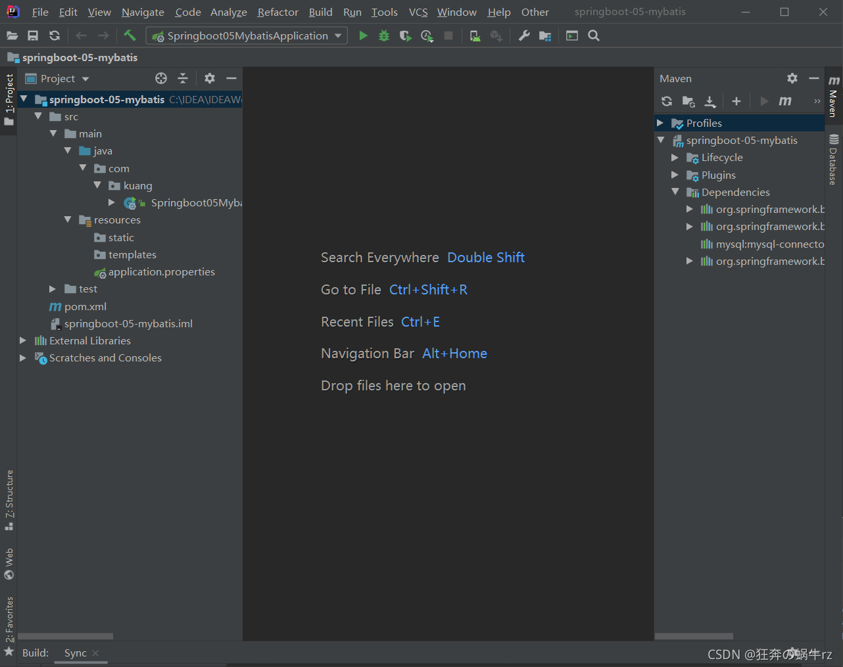This screenshot has width=843, height=667.
Task: Execute Maven Goal via m icon
Action: click(x=785, y=101)
